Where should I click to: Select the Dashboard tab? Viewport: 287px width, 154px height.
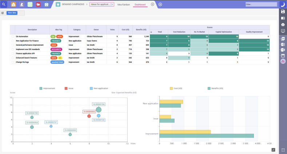pyautogui.click(x=140, y=4)
